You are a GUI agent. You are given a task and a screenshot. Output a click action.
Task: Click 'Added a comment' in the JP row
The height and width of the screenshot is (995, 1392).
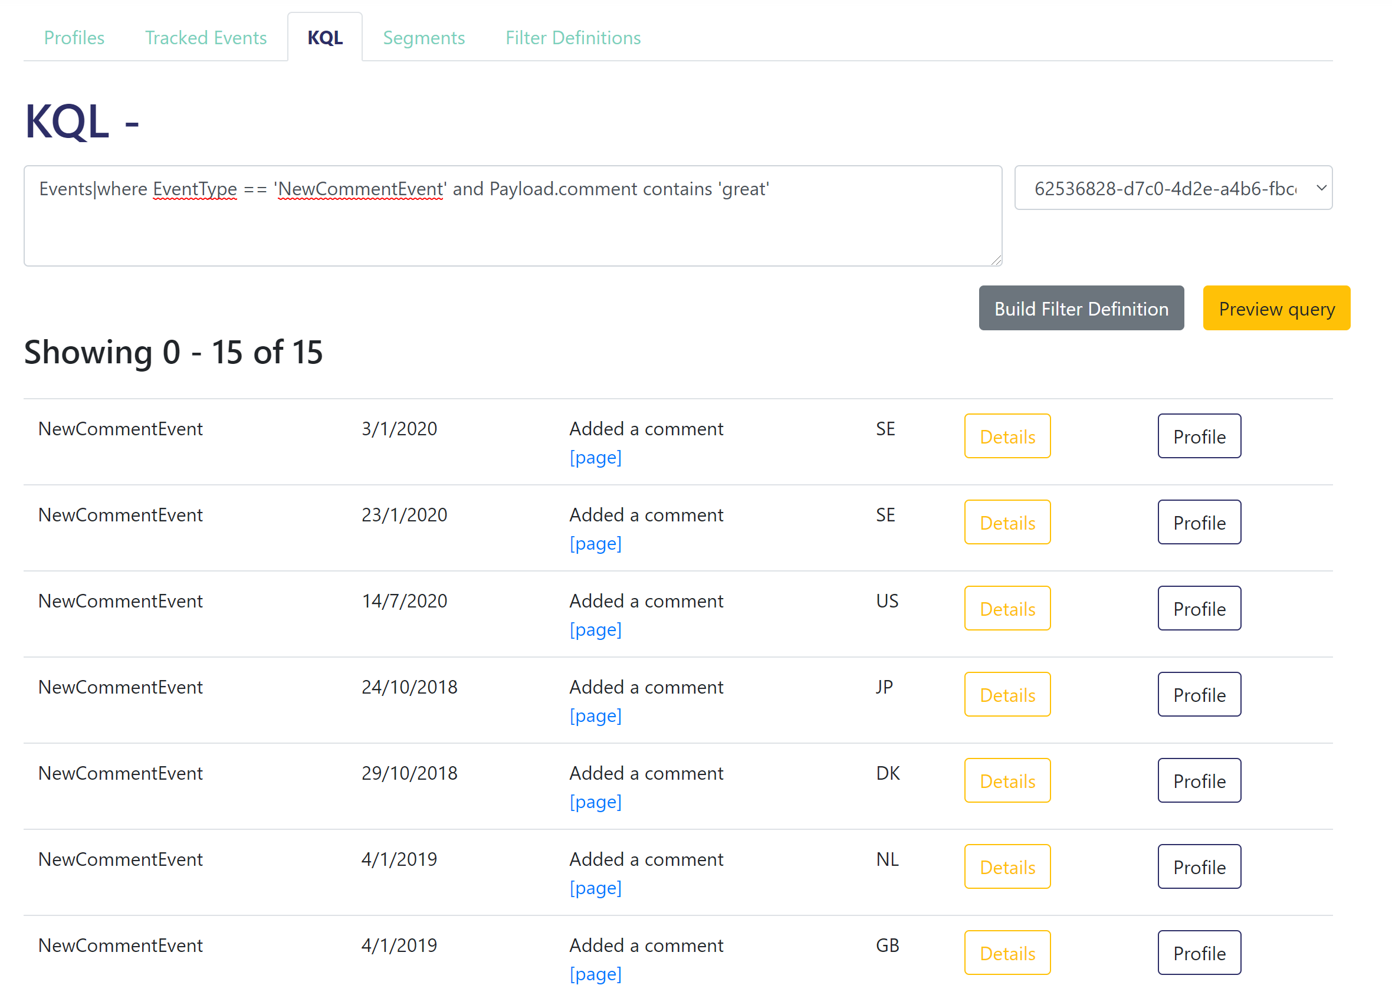[646, 688]
